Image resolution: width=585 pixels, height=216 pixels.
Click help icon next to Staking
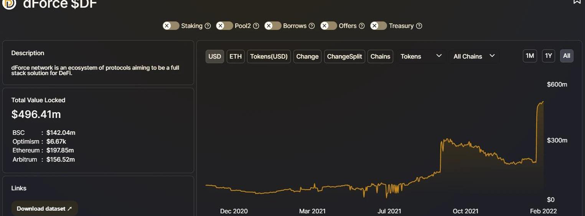208,26
